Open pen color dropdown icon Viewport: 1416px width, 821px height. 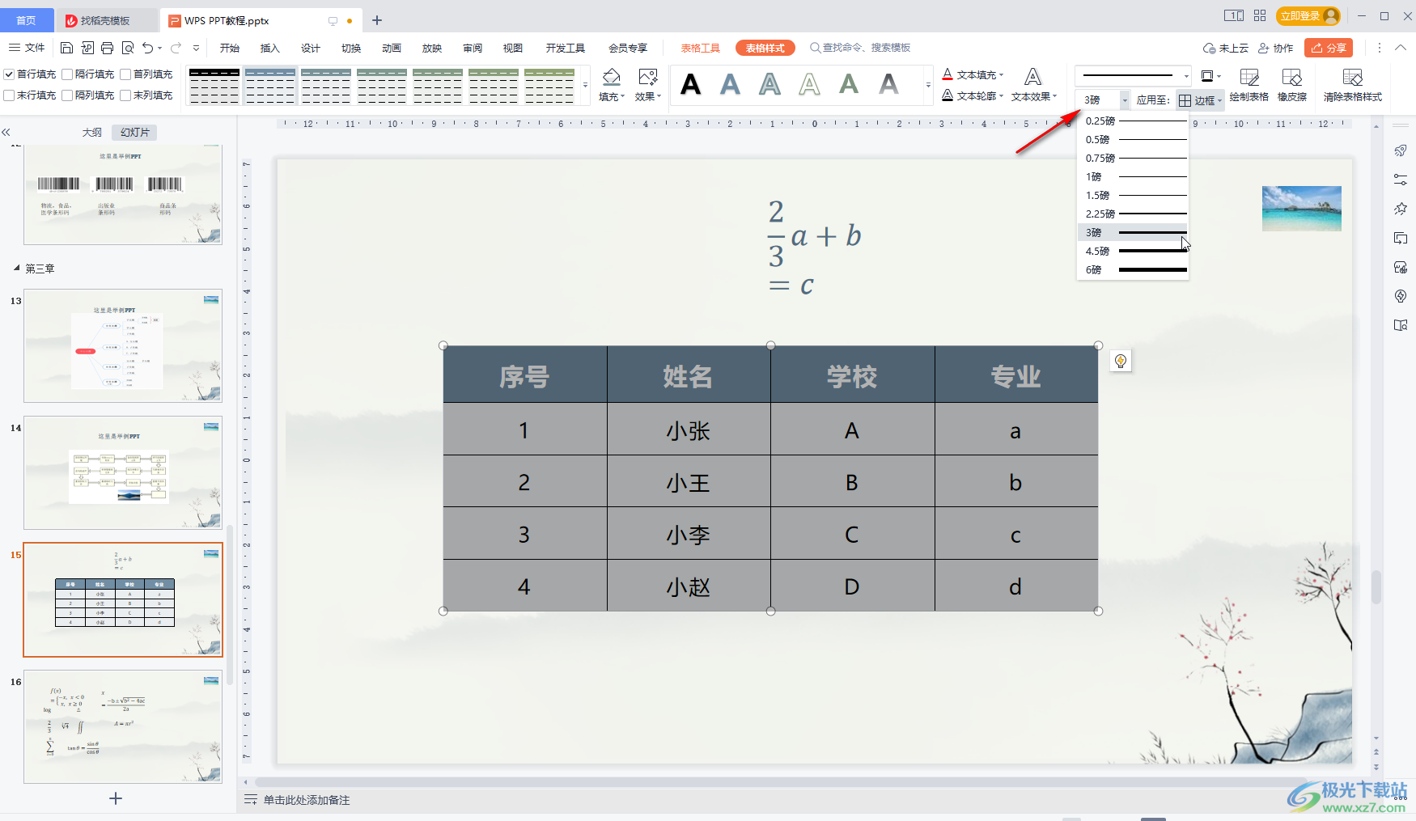tap(1210, 76)
